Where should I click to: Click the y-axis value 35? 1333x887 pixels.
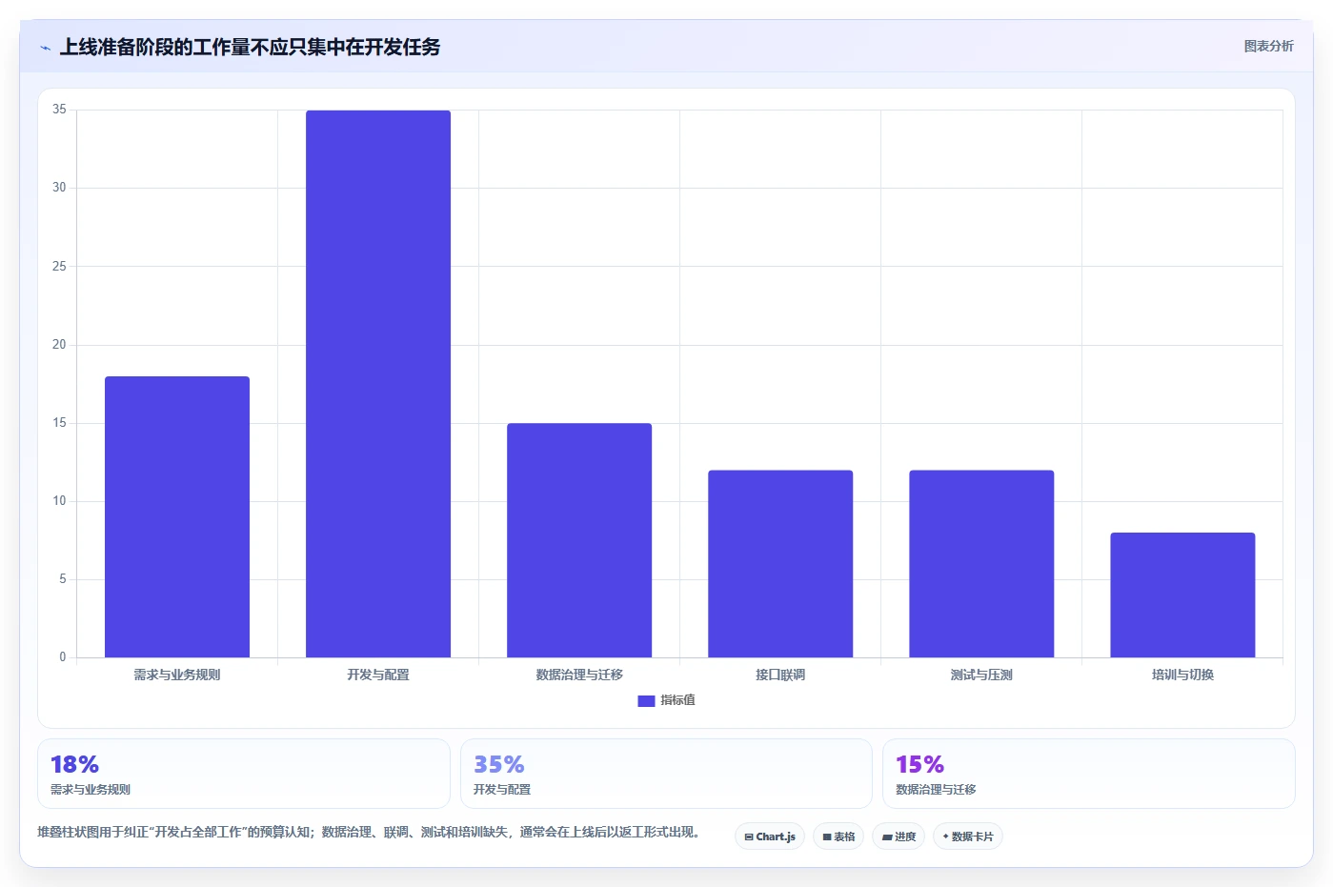[x=59, y=110]
